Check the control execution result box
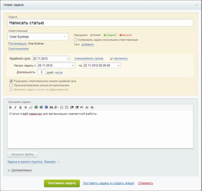Image resolution: width=202 pixels, height=191 pixels. point(11,85)
